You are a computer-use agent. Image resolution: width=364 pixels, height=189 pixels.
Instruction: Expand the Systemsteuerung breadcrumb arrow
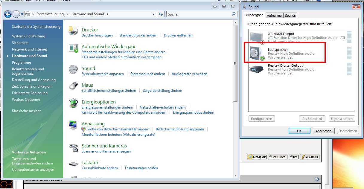(x=67, y=14)
